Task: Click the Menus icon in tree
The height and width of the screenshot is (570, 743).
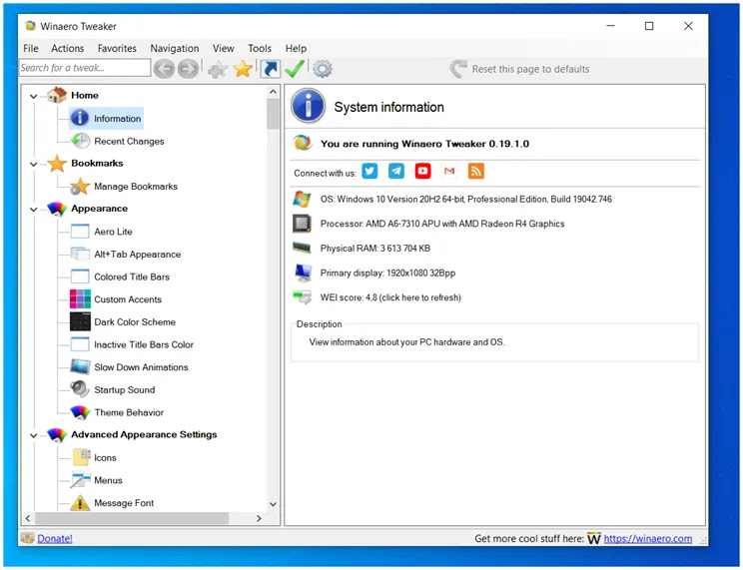Action: tap(80, 480)
